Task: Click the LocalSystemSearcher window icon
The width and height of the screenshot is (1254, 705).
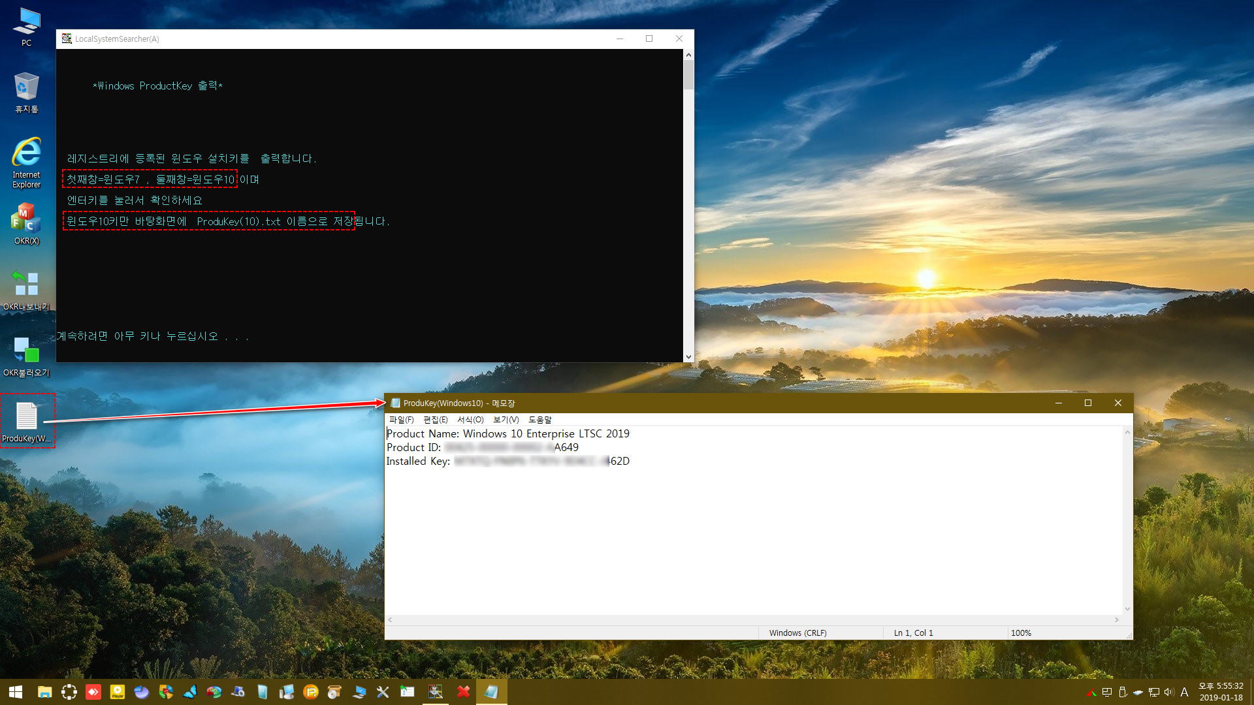Action: pyautogui.click(x=67, y=39)
